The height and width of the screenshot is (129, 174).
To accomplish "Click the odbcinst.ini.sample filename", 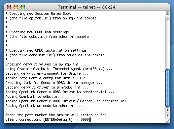I will point(86,55).
